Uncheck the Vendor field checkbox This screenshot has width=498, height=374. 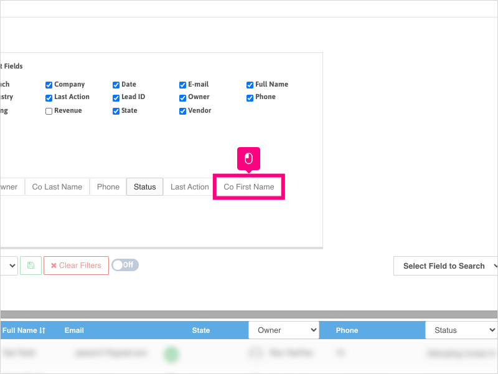182,111
